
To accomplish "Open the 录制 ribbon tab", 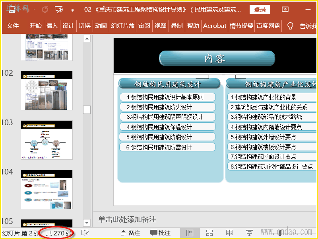I will pyautogui.click(x=176, y=26).
